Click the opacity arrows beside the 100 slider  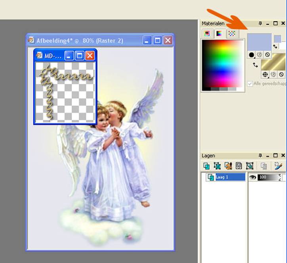point(280,177)
